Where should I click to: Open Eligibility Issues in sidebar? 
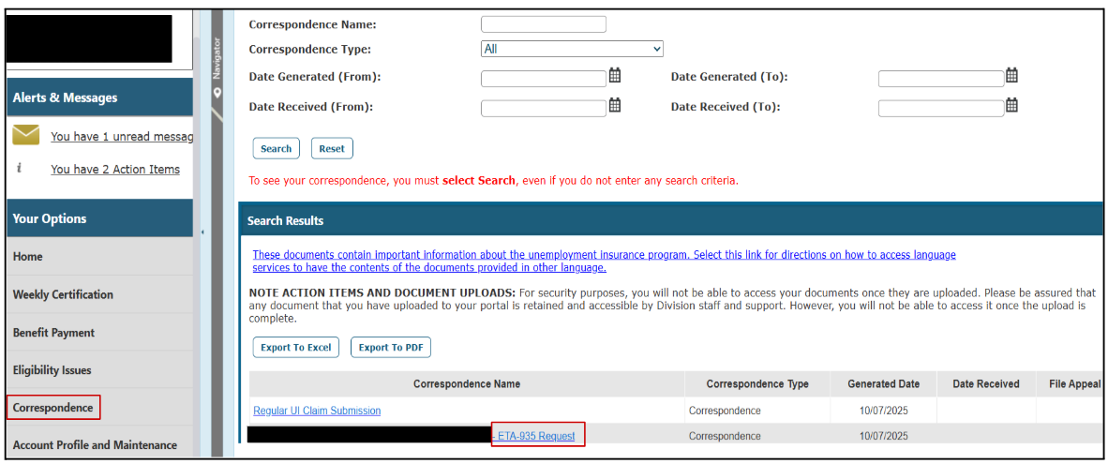[x=52, y=370]
